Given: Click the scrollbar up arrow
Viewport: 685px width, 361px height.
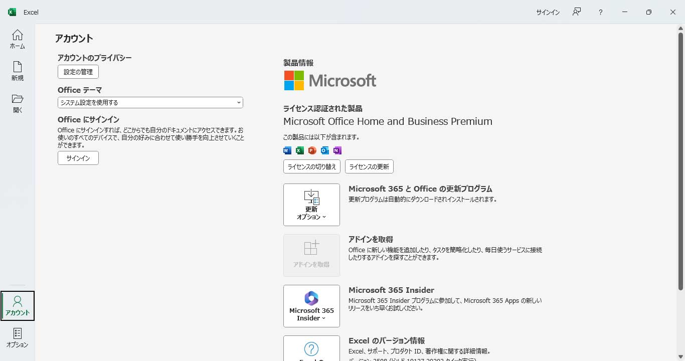Looking at the screenshot, I should [680, 28].
